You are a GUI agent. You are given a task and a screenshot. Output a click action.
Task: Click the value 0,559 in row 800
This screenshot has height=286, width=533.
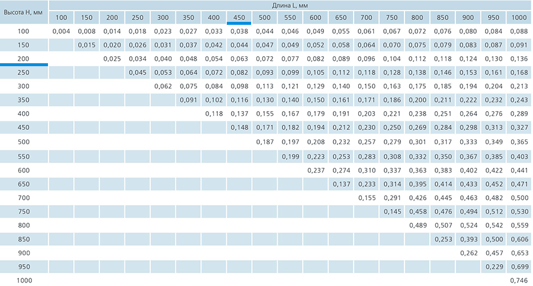click(x=519, y=225)
